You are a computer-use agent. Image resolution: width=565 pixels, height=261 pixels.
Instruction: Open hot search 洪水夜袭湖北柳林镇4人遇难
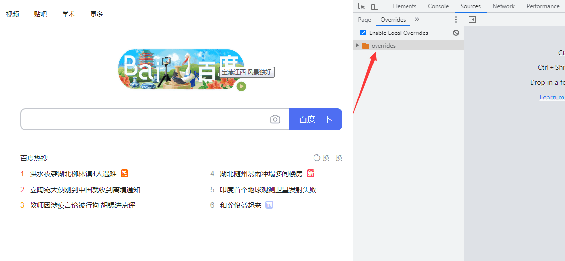pyautogui.click(x=73, y=174)
